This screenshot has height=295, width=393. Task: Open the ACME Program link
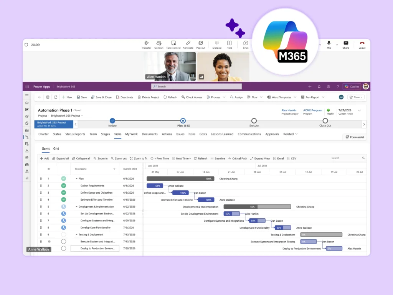click(312, 110)
